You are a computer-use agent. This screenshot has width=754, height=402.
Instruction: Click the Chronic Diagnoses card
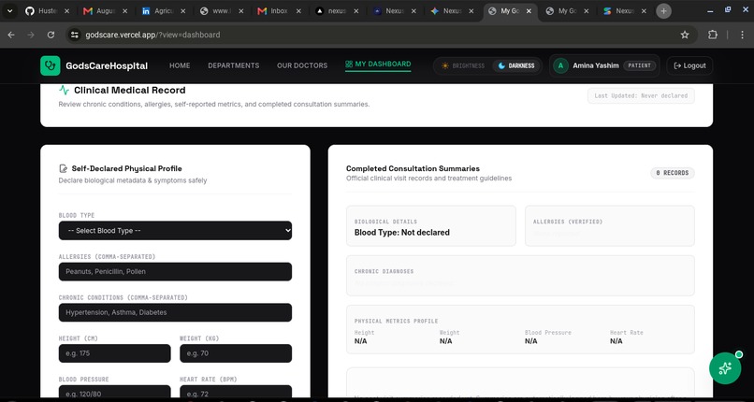coord(520,276)
